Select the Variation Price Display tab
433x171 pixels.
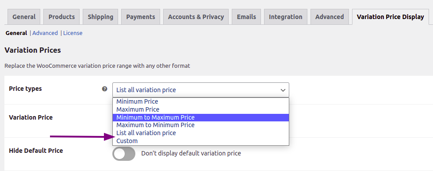click(390, 17)
